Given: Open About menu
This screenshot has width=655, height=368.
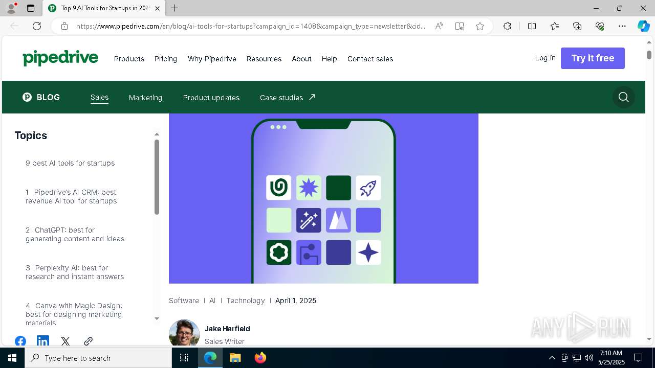Looking at the screenshot, I should coord(301,59).
